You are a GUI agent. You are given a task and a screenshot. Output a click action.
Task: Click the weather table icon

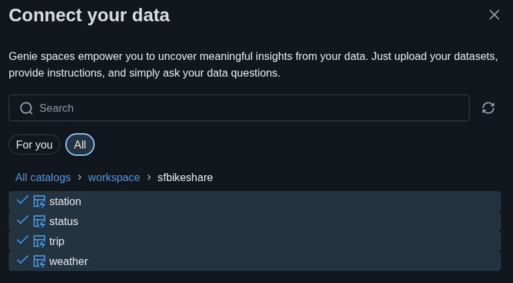pos(39,261)
